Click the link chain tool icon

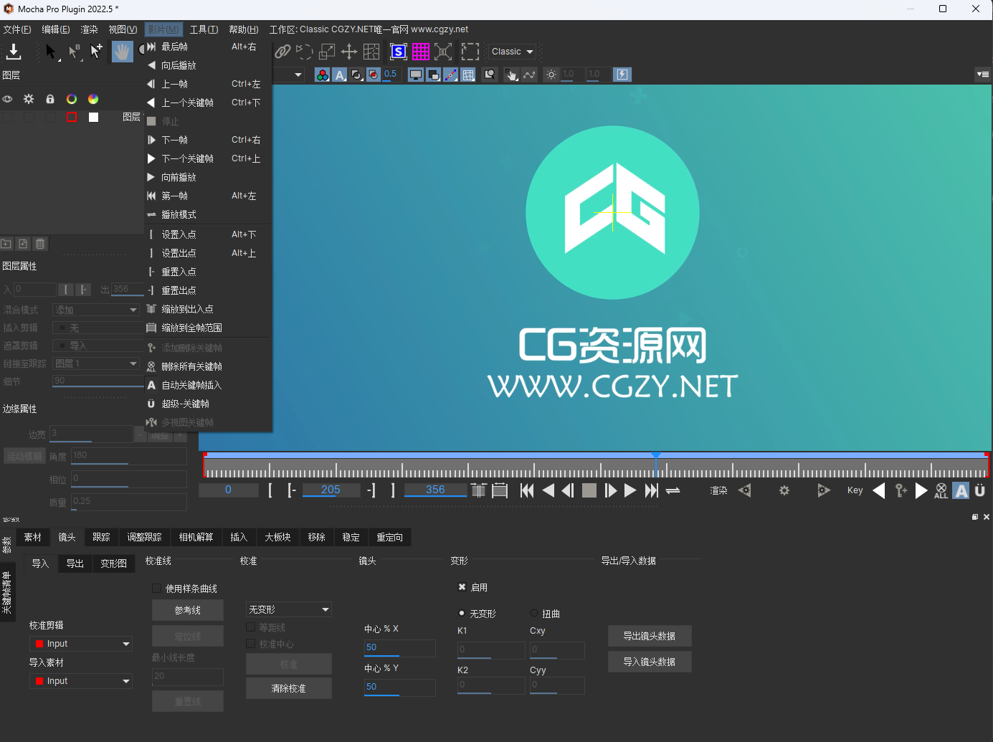click(x=282, y=52)
